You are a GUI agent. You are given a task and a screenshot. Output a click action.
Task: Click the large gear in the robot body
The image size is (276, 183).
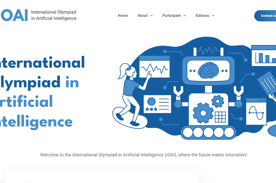click(203, 113)
